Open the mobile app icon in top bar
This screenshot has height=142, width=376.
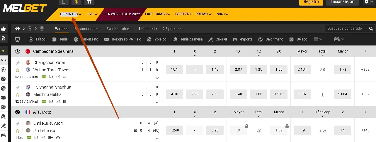(64, 2)
